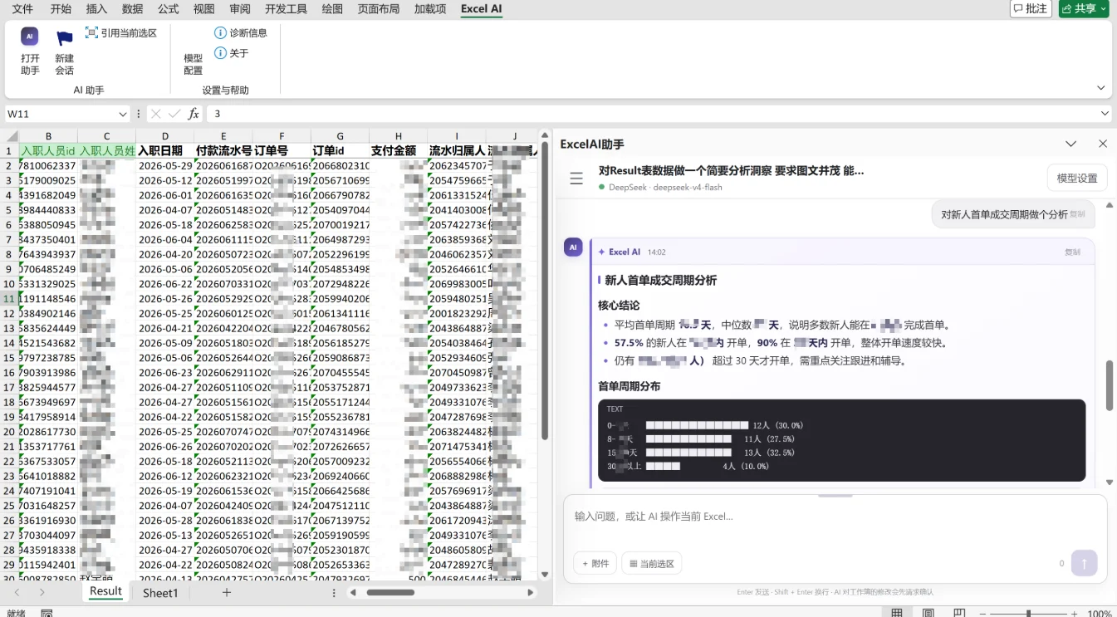
Task: Click the send arrow button in chat
Action: tap(1084, 563)
